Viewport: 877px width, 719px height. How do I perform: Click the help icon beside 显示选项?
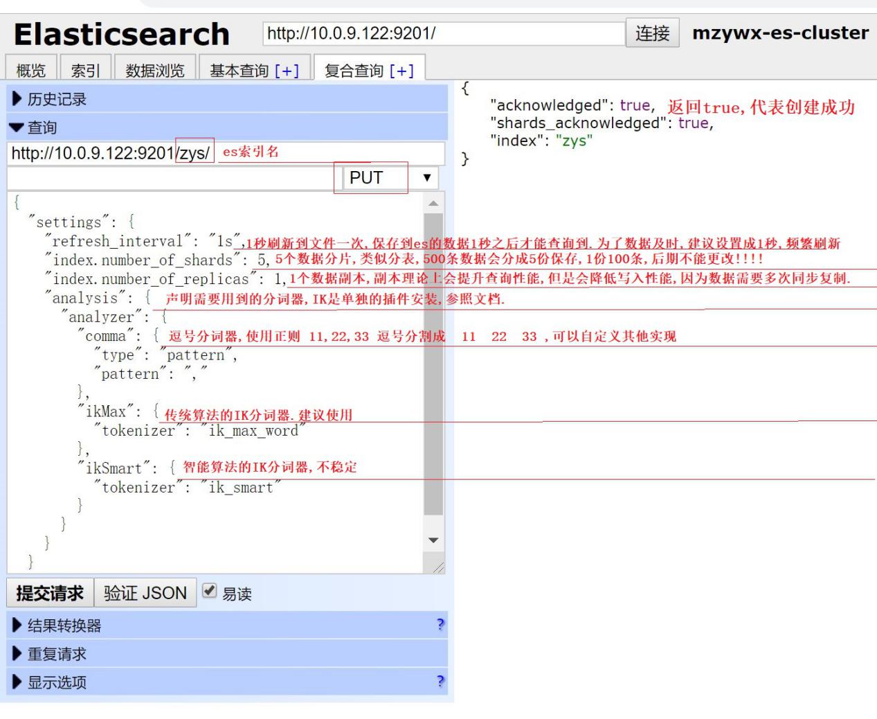[440, 682]
